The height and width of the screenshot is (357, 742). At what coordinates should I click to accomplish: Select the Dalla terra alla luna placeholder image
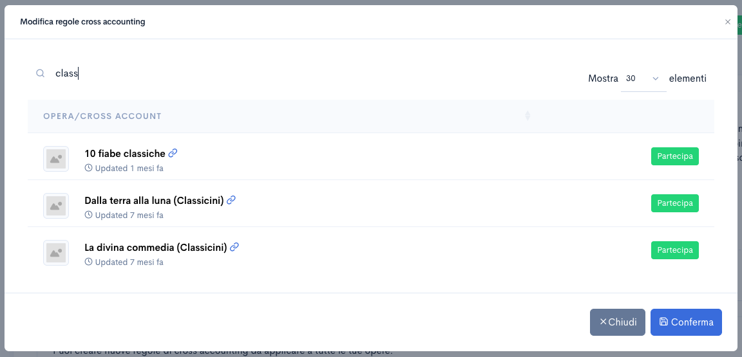56,206
